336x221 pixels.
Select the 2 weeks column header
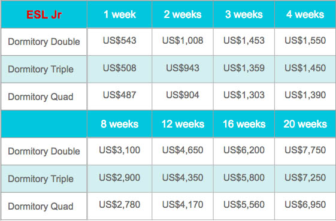[183, 14]
